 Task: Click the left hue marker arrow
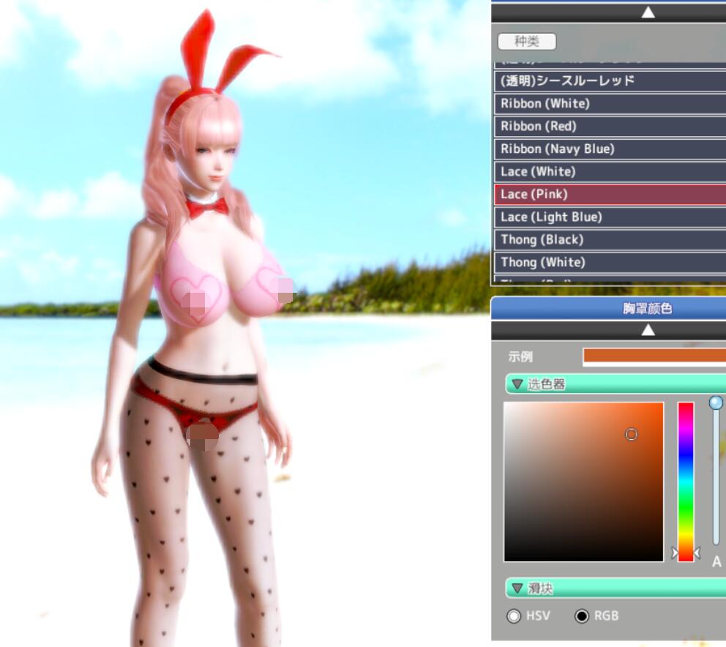pos(676,553)
